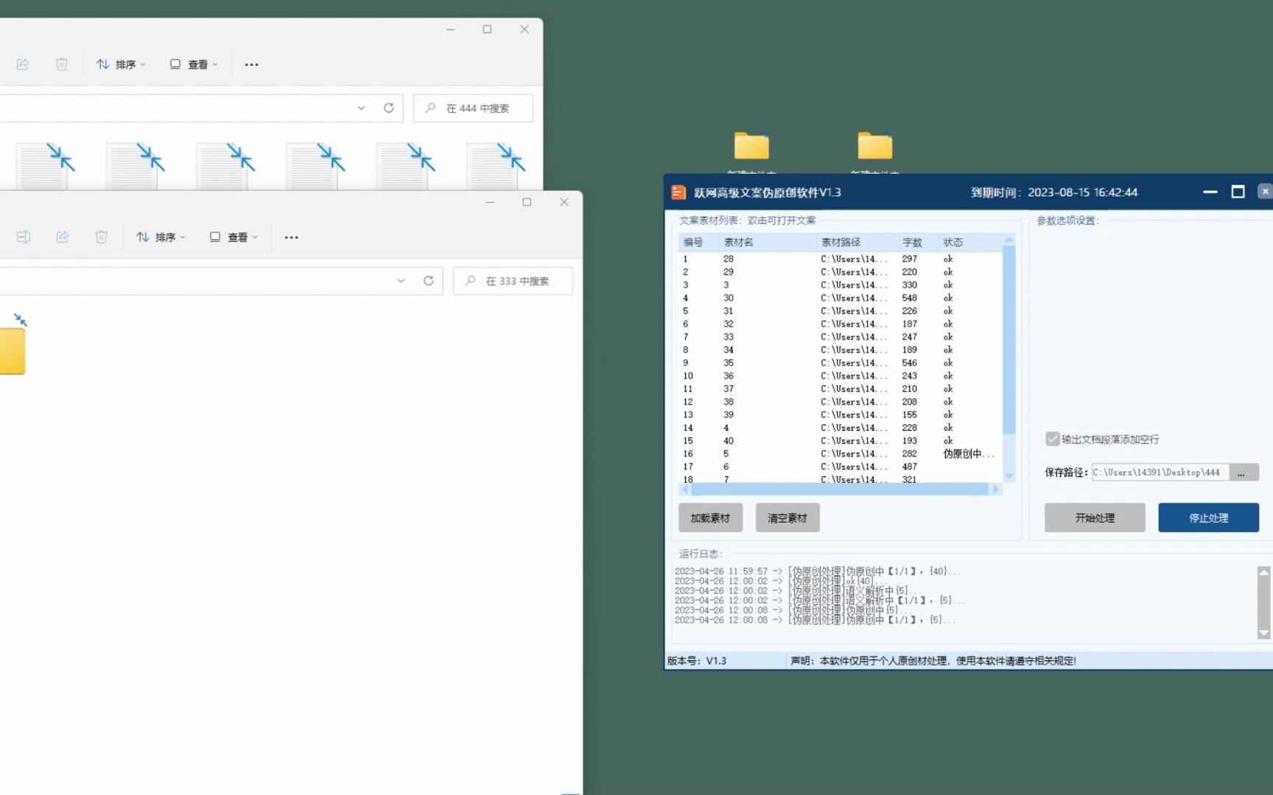Screen dimensions: 1273x795
Task: Open the 查看 view menu in the 333 window
Action: point(234,237)
